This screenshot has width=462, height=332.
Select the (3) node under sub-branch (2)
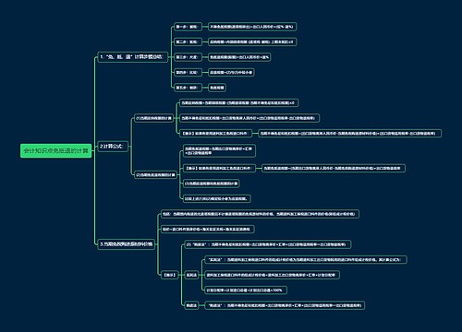pyautogui.click(x=212, y=184)
